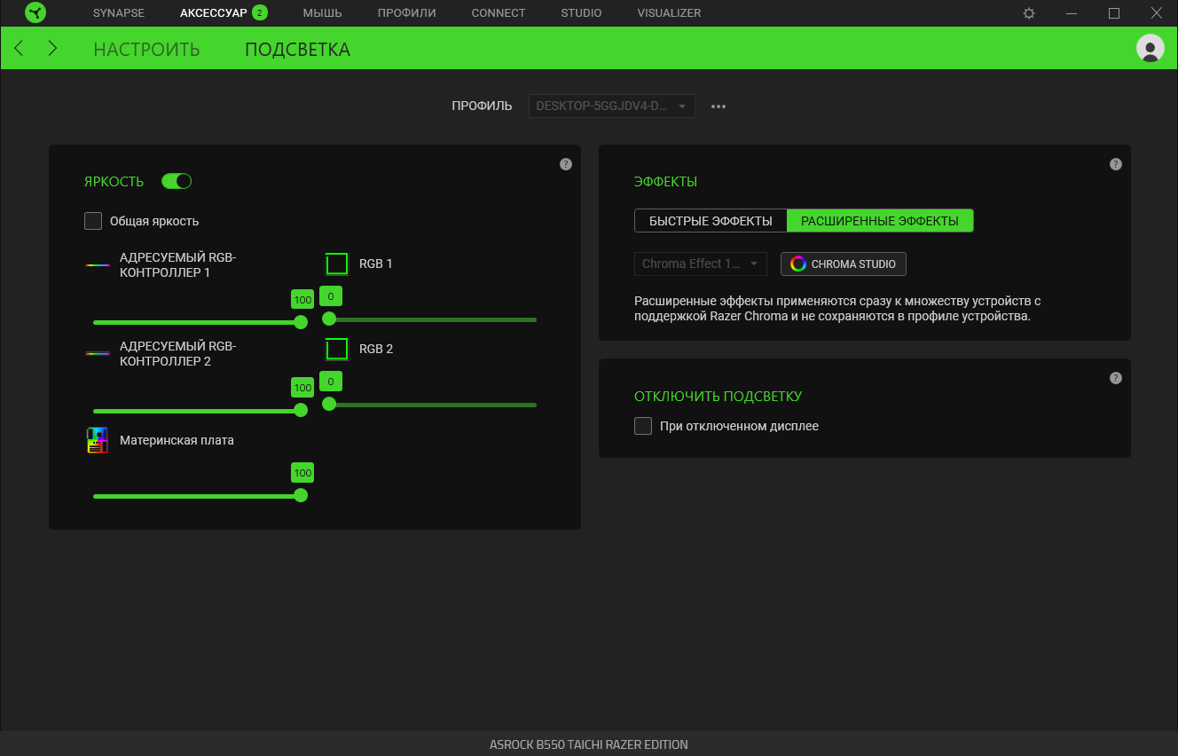1178x756 pixels.
Task: Open the VISUALIZER tab
Action: coord(669,13)
